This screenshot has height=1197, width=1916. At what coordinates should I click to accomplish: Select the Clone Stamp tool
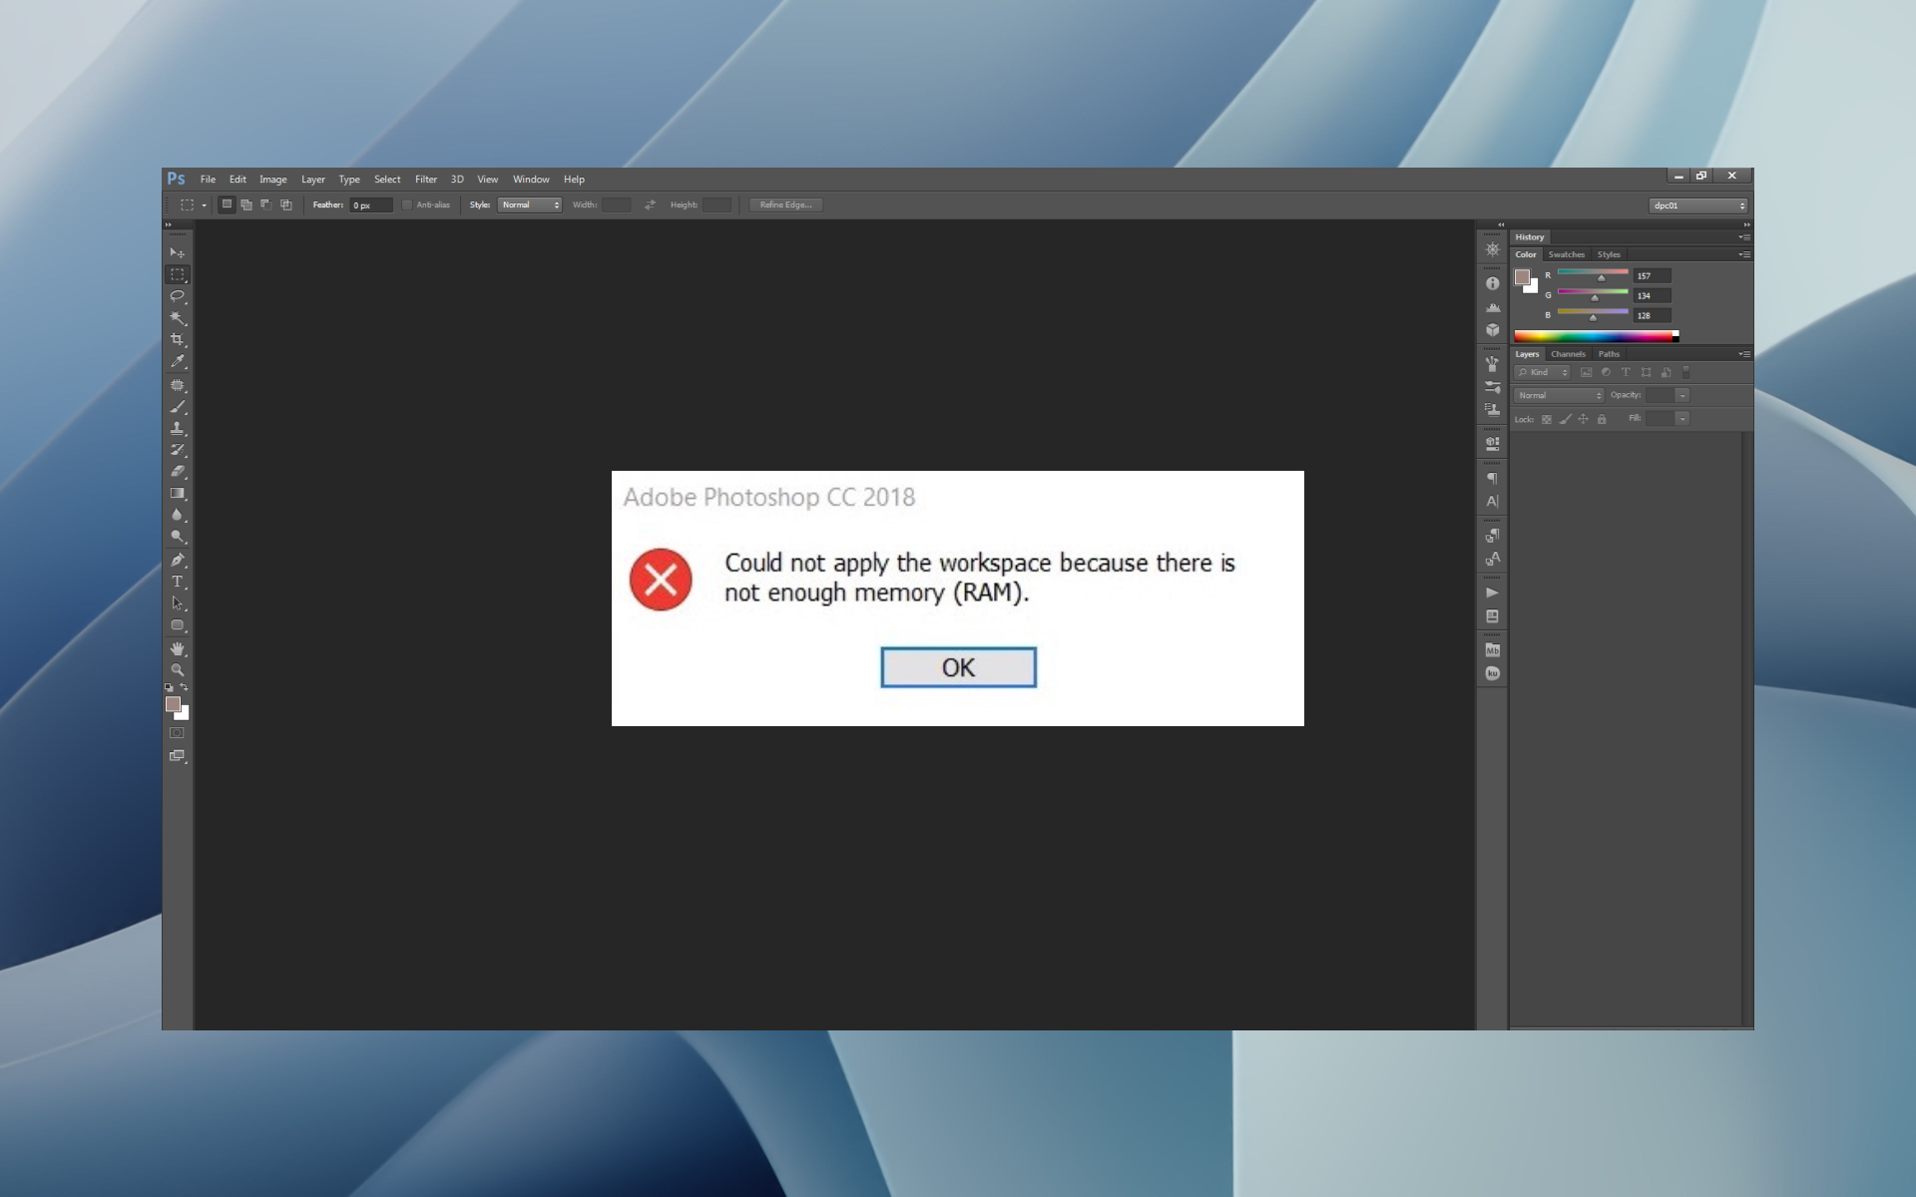tap(178, 428)
